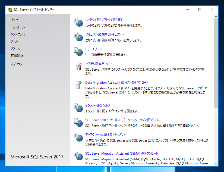Click Microsoft SQL Server 2017 branding text

[x=37, y=157]
